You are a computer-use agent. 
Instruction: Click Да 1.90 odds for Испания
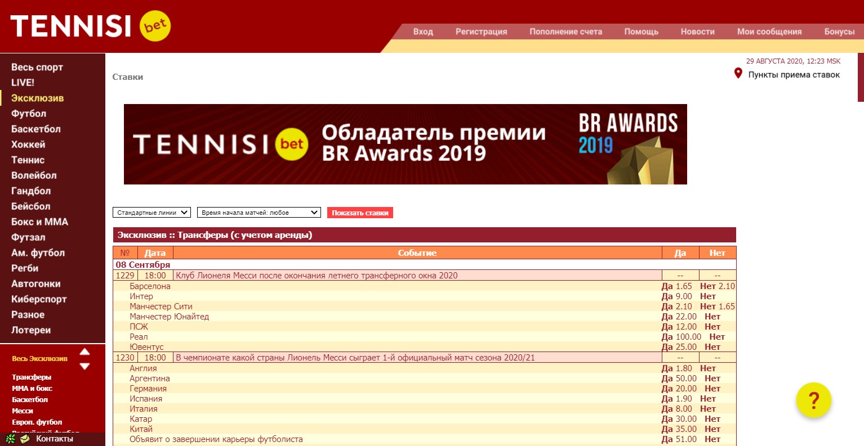tap(677, 399)
